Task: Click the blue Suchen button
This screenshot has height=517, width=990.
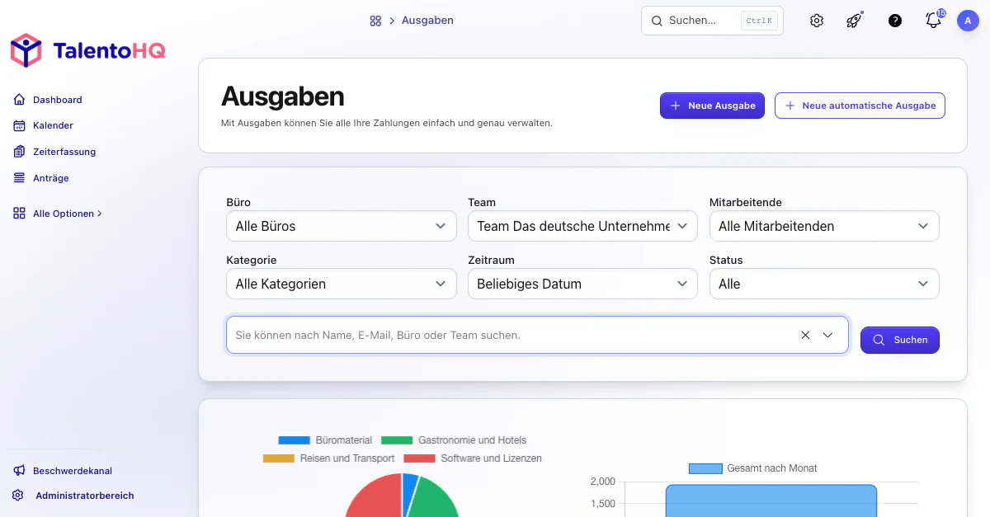Action: 900,340
